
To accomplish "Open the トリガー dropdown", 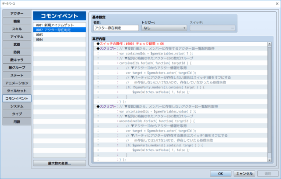I will click(x=164, y=28).
